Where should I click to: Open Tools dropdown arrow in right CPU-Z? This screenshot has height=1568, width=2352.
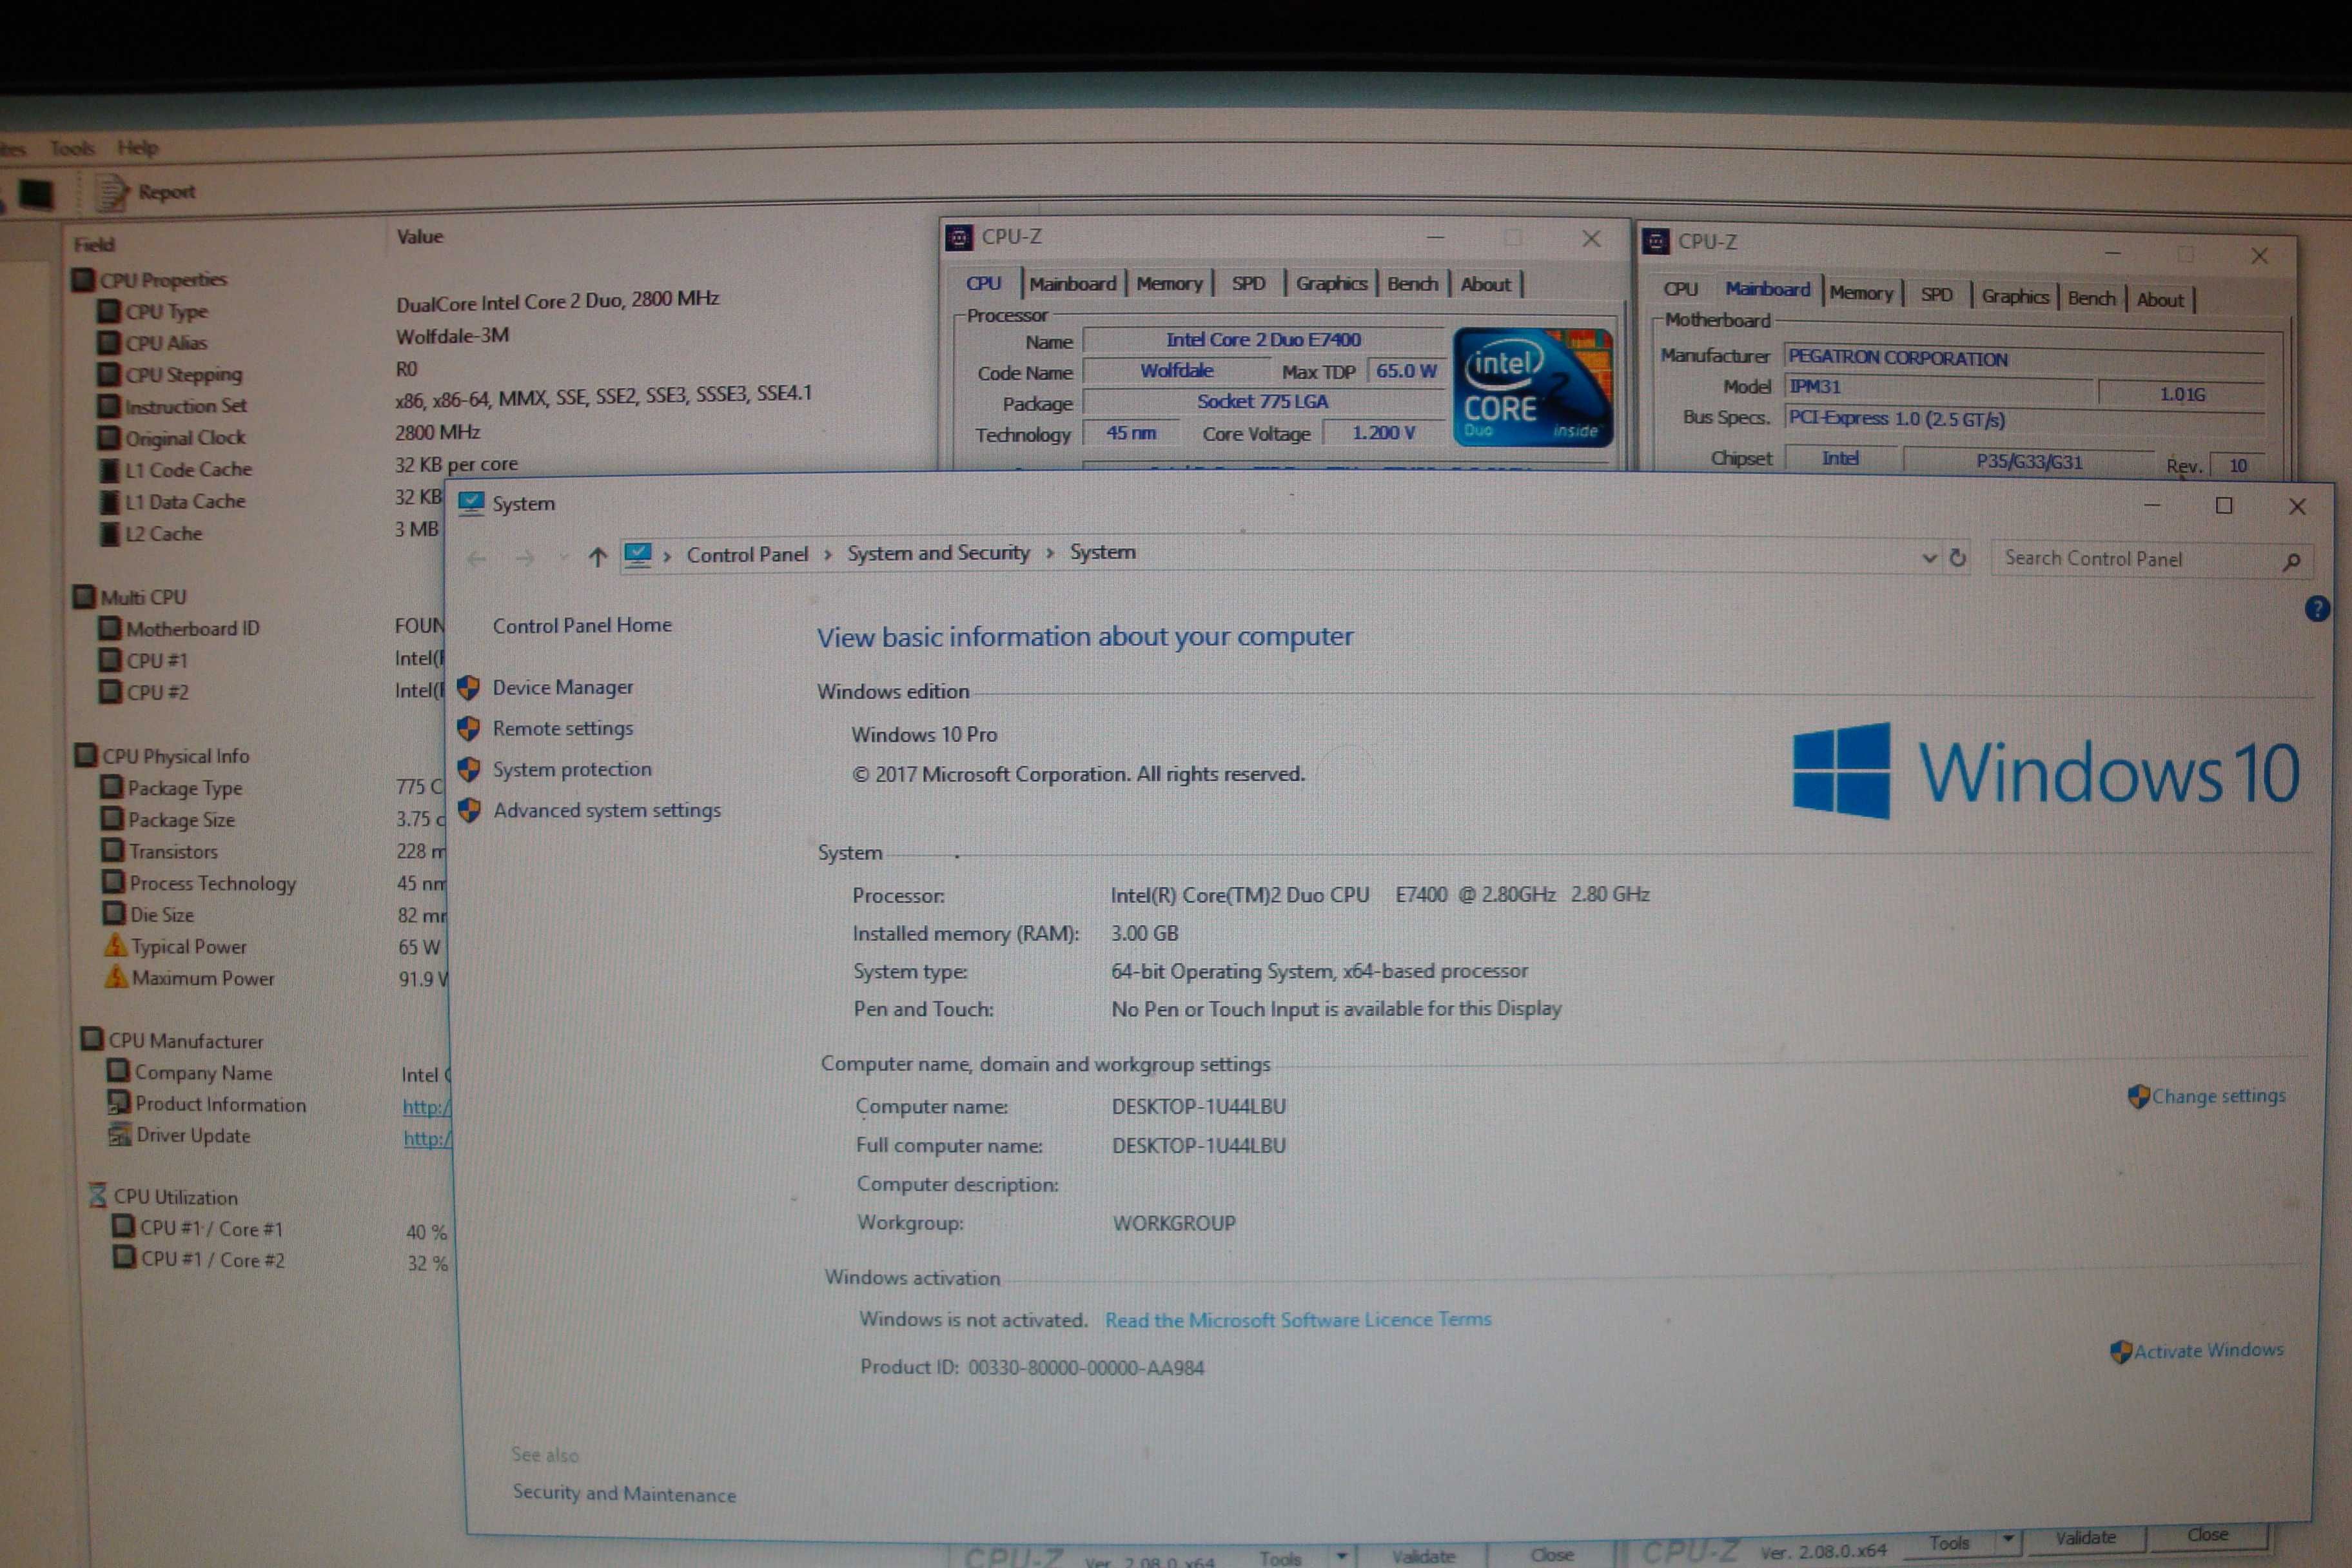[2007, 1540]
